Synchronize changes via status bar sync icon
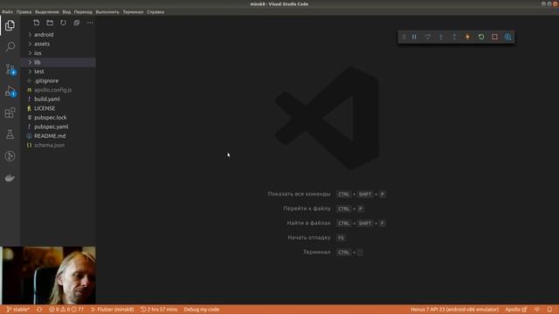Viewport: 559px width, 314px height. 39,310
